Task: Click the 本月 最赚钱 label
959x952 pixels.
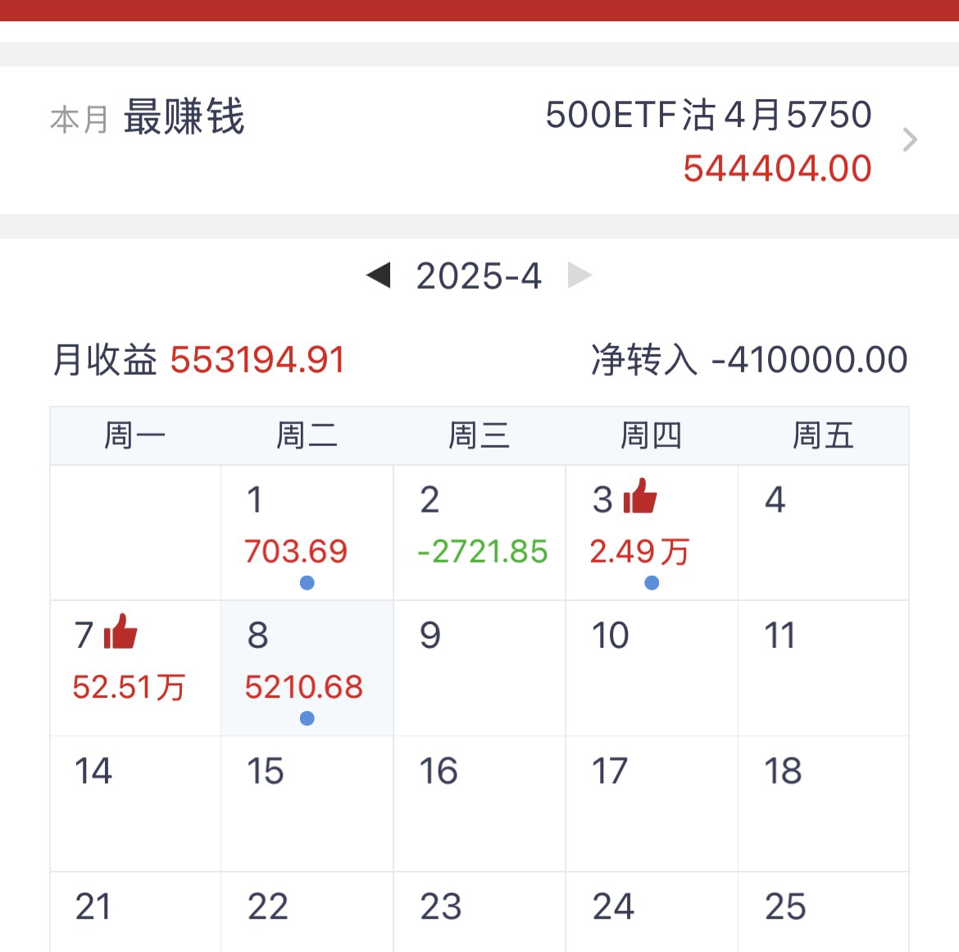Action: point(148,116)
